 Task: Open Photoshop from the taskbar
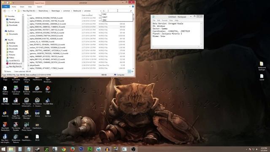81,149
